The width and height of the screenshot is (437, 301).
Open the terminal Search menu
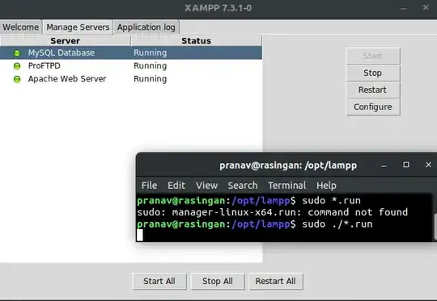(243, 186)
